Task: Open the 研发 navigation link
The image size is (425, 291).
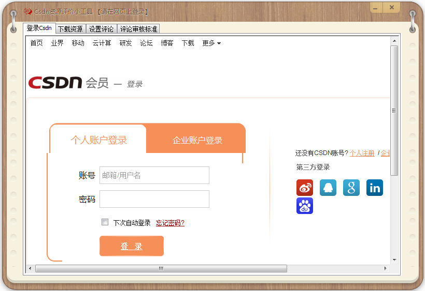Action: (x=125, y=43)
